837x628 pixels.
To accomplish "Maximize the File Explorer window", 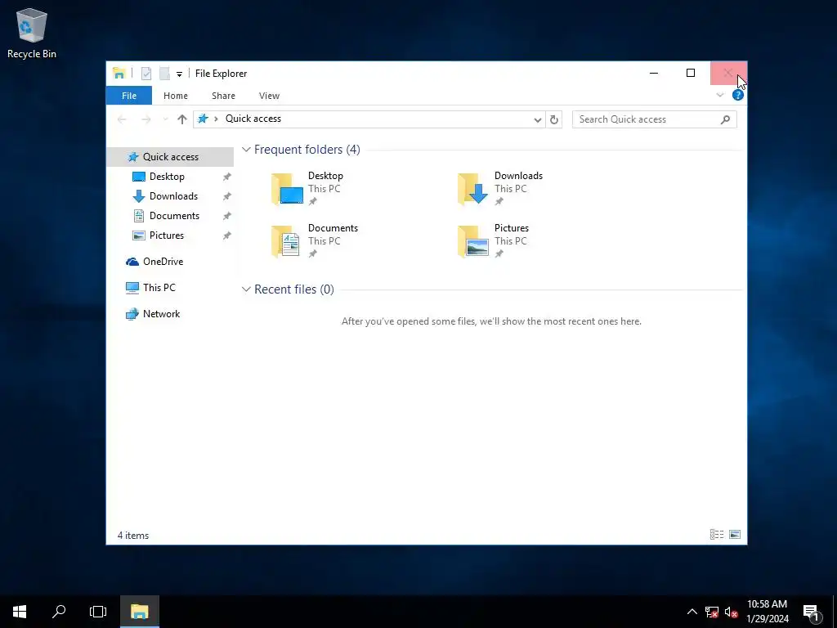I will tap(691, 73).
